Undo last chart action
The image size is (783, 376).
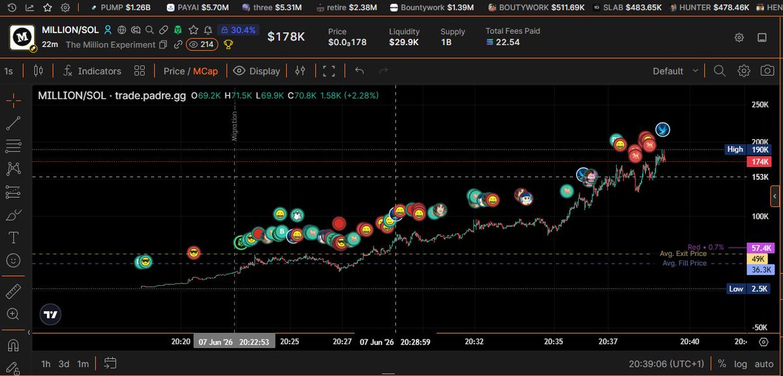[x=360, y=70]
